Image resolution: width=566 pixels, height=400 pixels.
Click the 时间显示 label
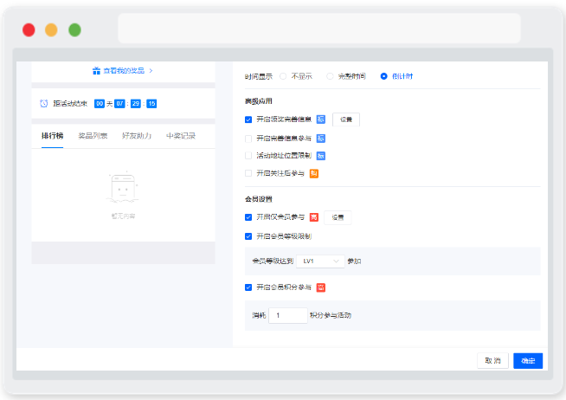[x=259, y=76]
